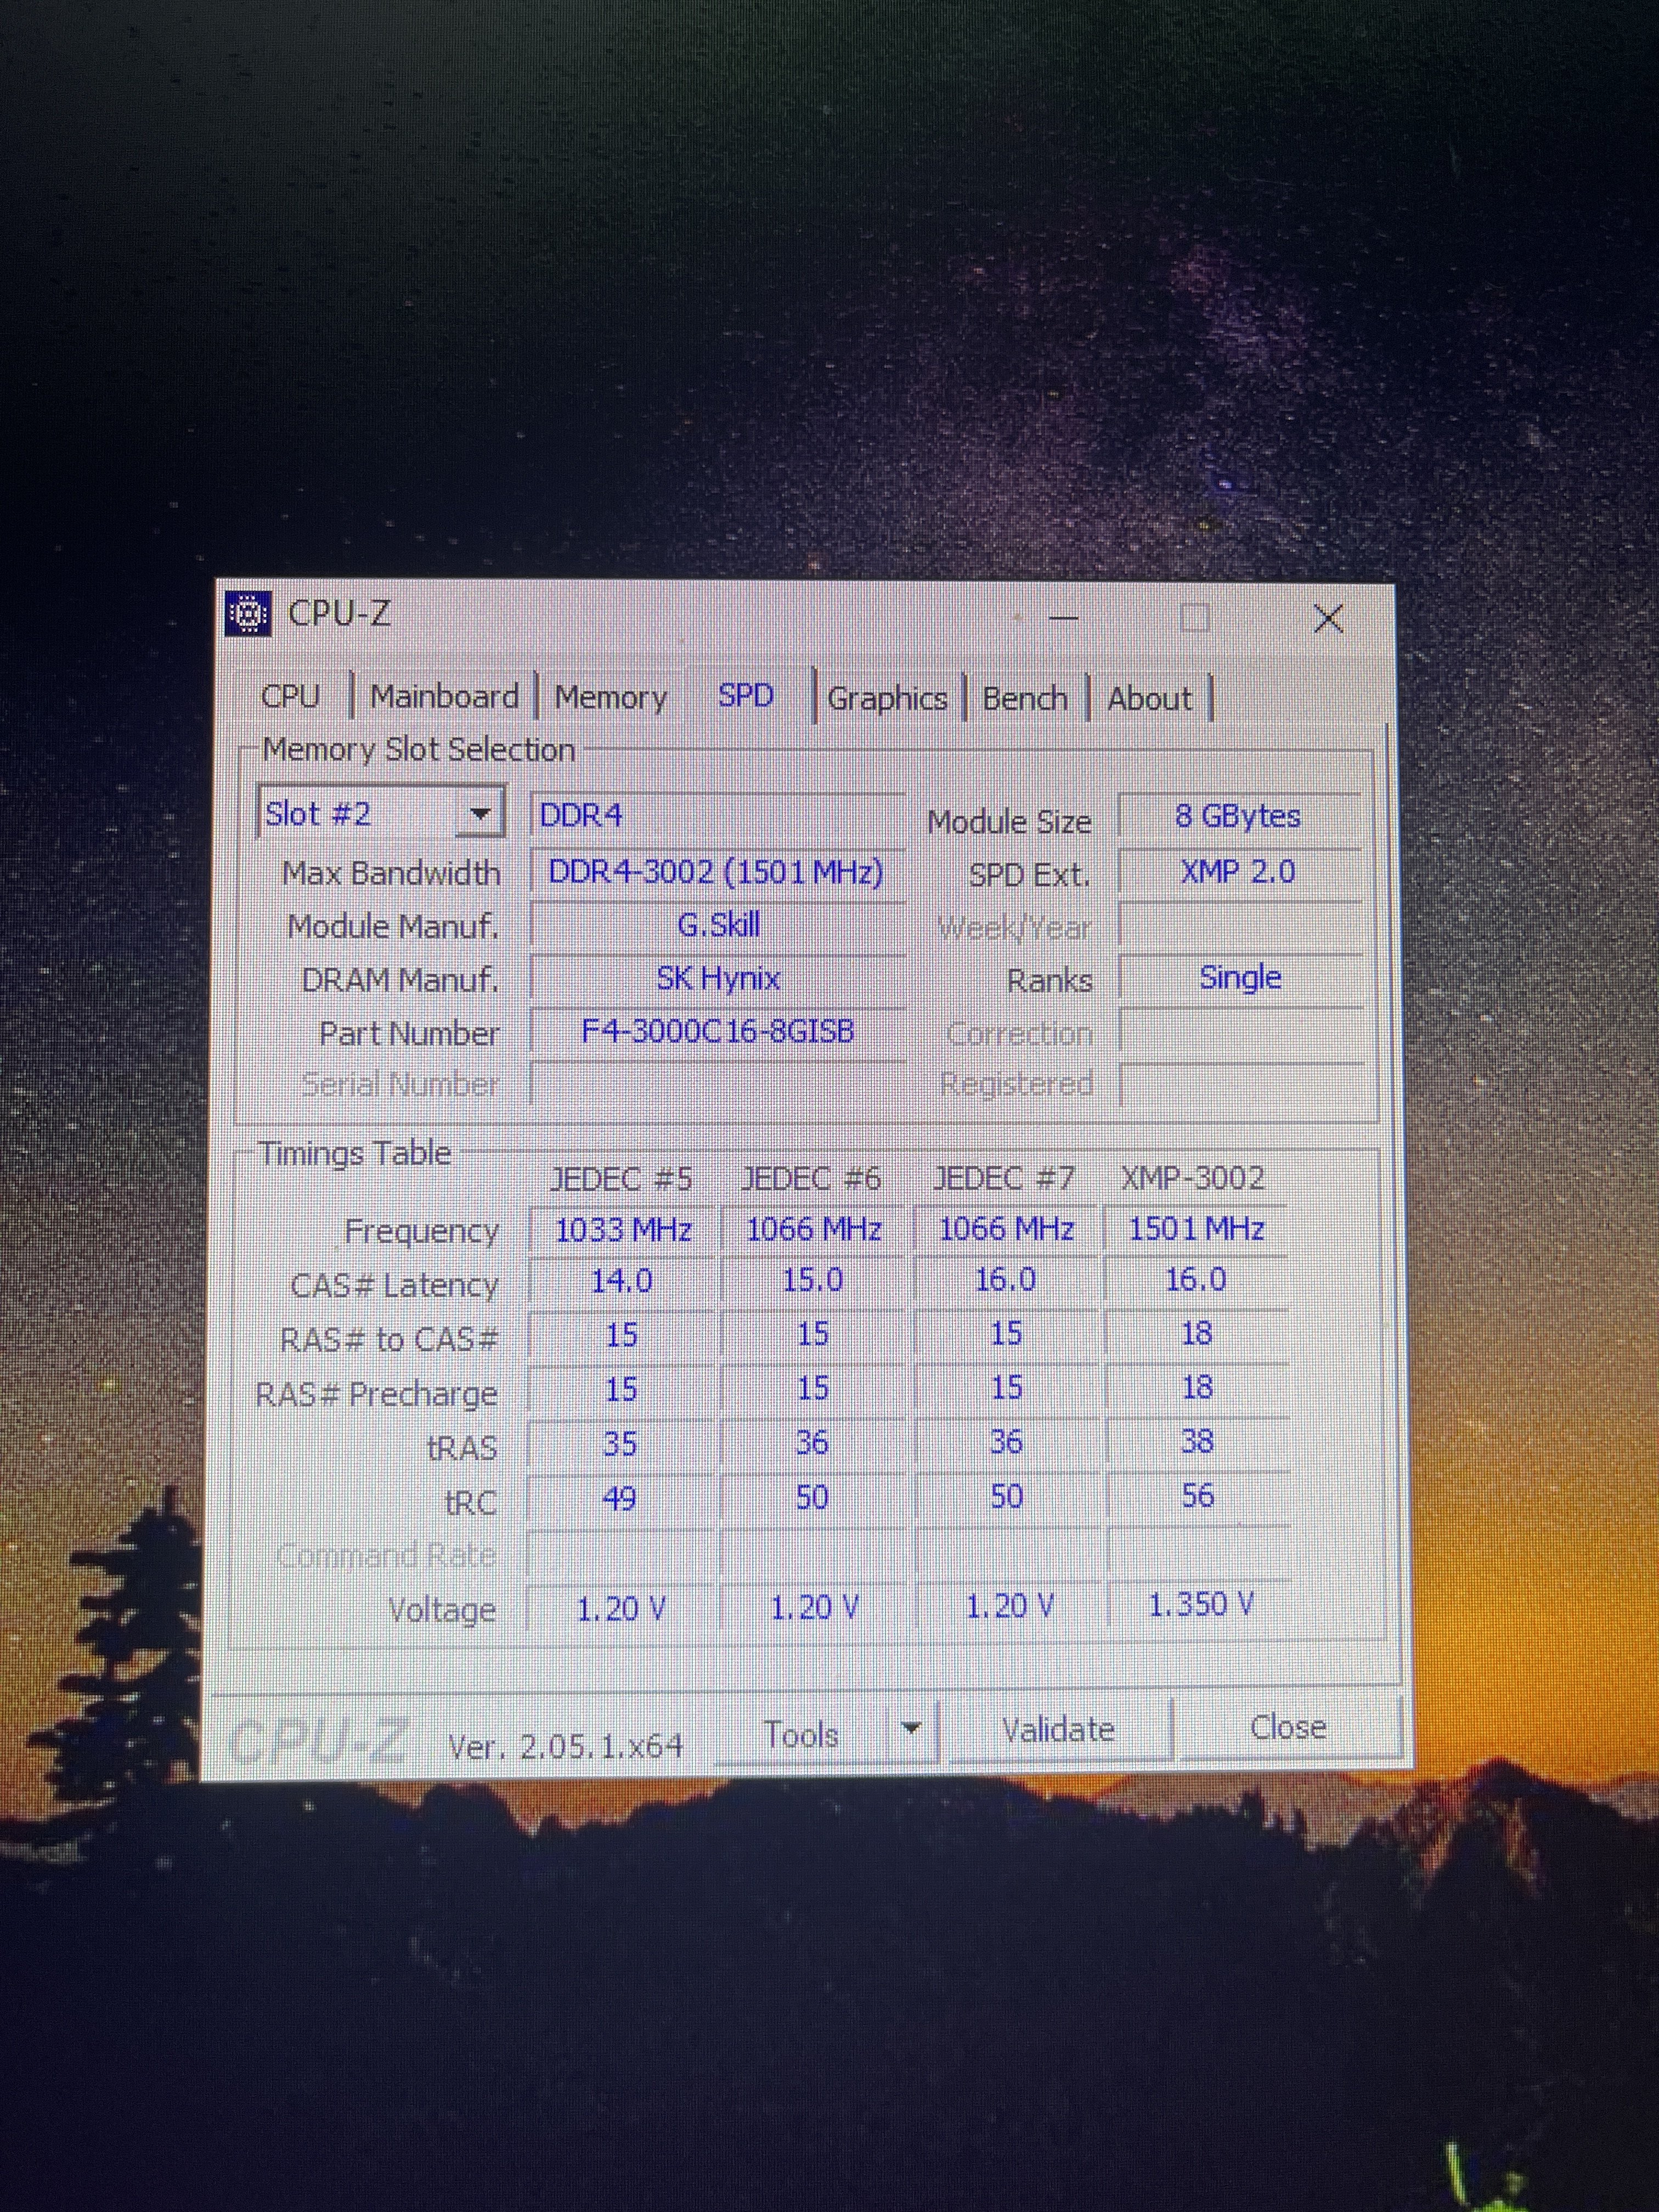Select the Memory tab

(610, 697)
